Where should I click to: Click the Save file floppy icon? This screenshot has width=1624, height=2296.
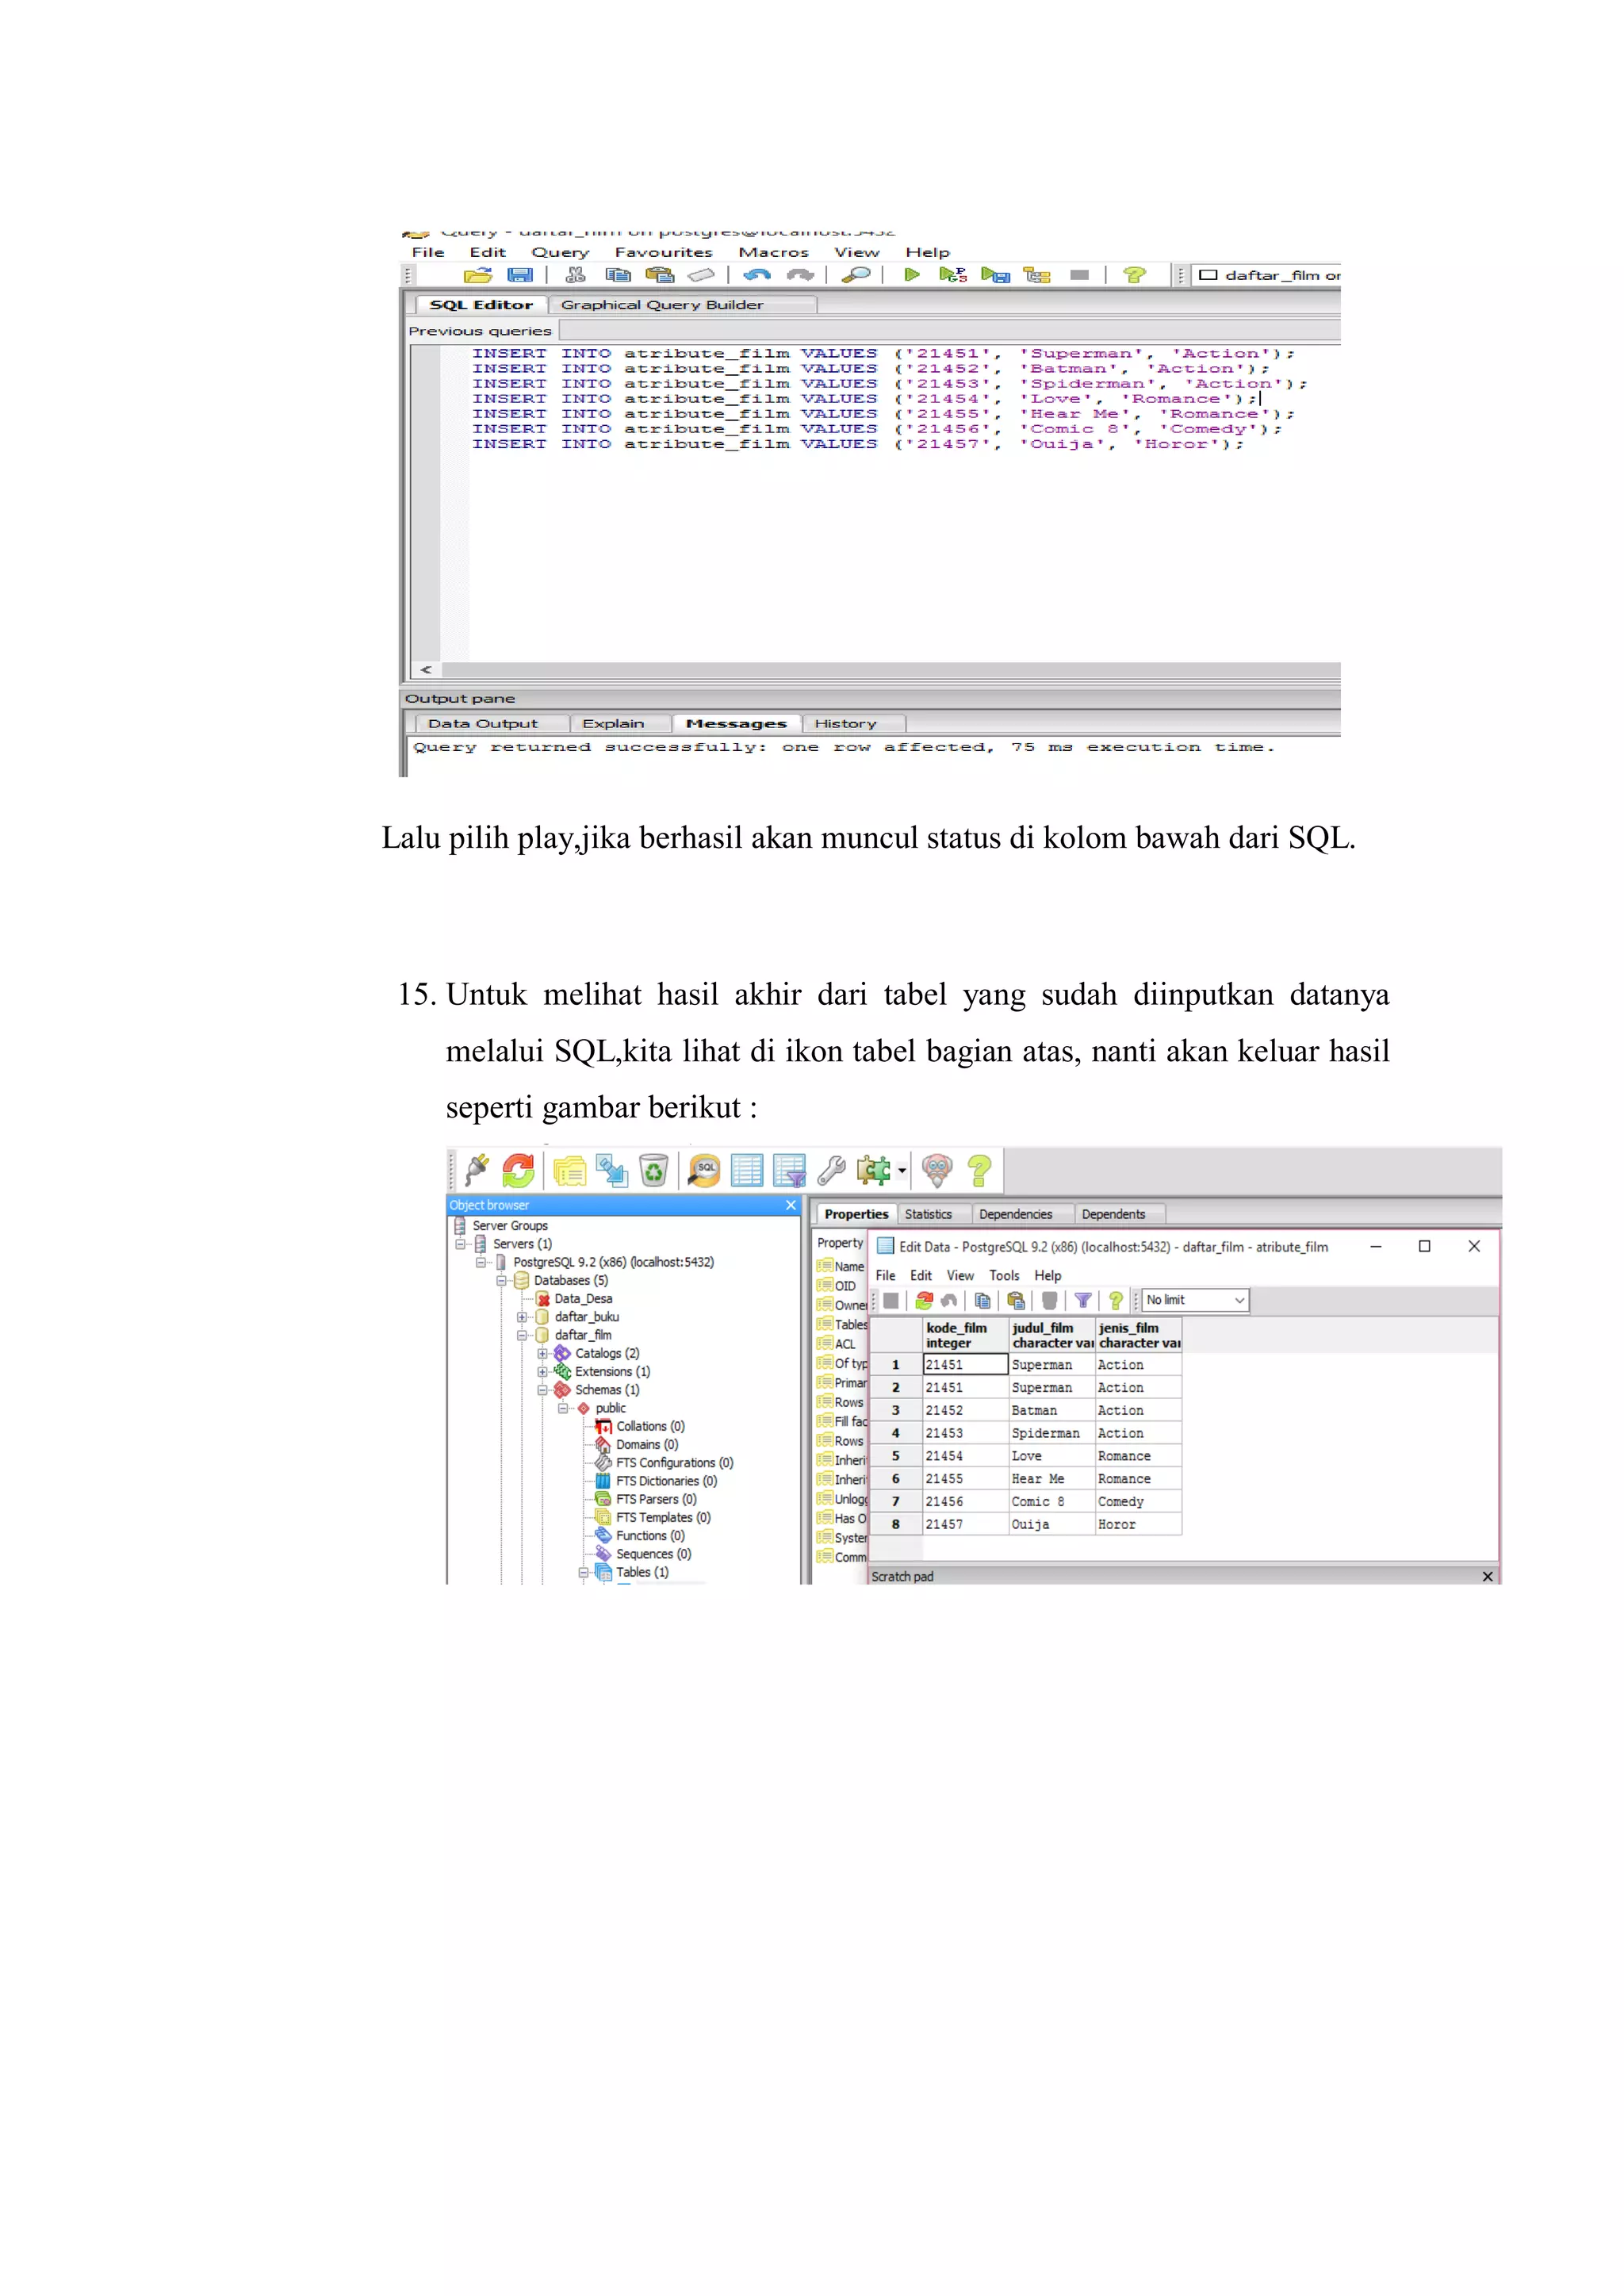coord(520,275)
